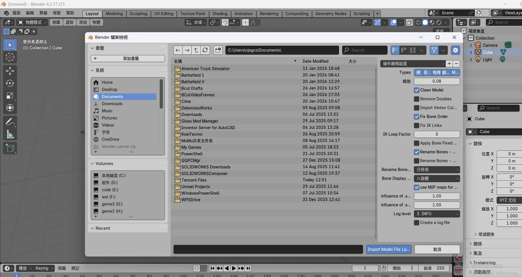Viewport: 522px width, 277px height.
Task: Toggle the Fix Bone Order checkbox
Action: click(x=417, y=117)
